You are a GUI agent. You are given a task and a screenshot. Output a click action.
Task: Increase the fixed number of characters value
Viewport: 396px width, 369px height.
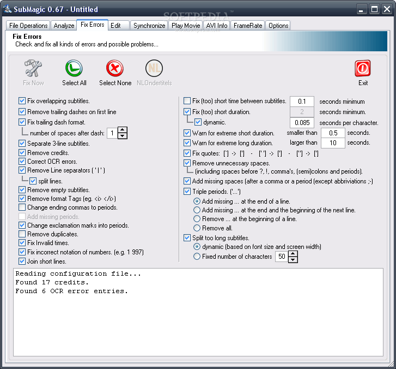tap(293, 254)
